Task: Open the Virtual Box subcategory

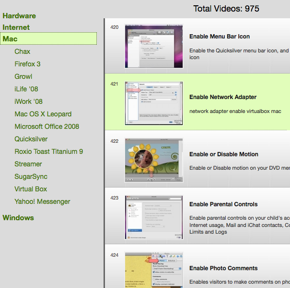Action: pos(31,189)
